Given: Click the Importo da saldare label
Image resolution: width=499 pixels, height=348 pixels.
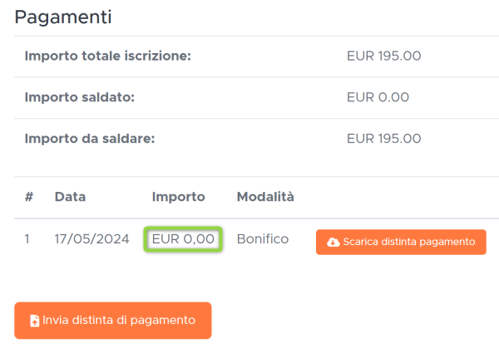Looking at the screenshot, I should pos(90,139).
